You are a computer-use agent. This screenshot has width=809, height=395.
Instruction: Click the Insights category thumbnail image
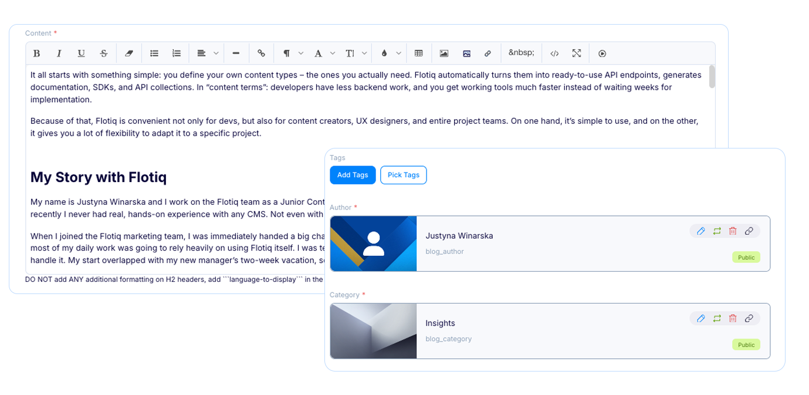click(373, 331)
